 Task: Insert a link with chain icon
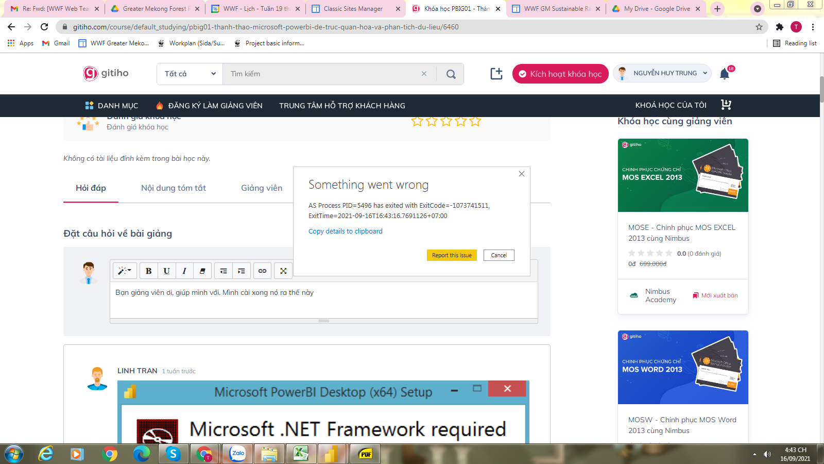[262, 271]
